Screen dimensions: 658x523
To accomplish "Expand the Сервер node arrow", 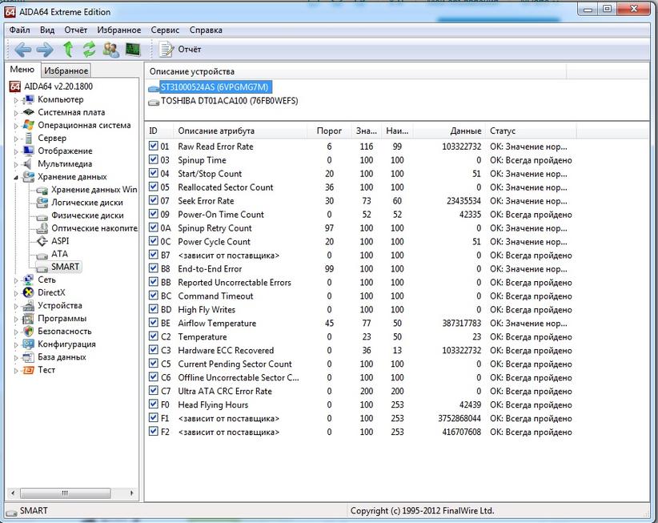I will click(16, 139).
